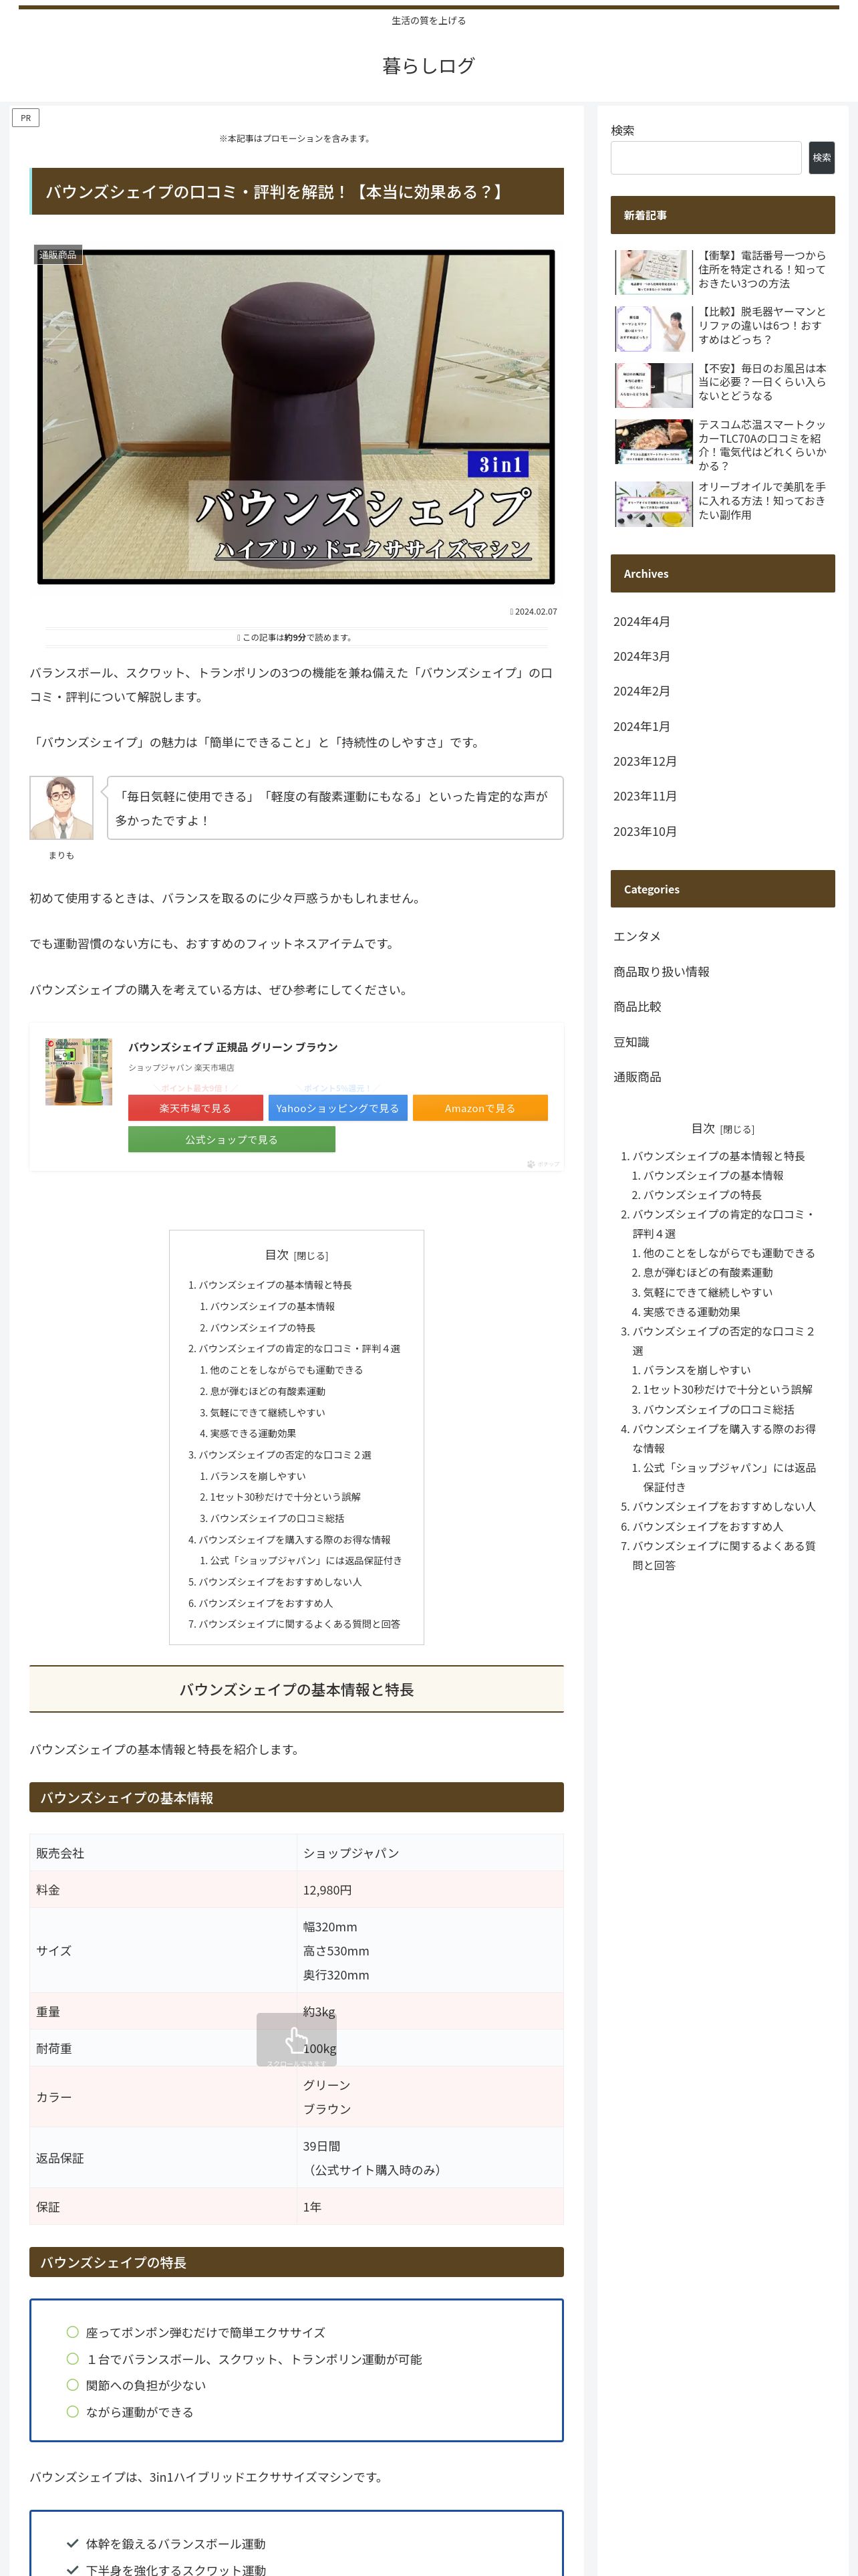Open バウンズシェイプ 正規品 グリーン ブラウン product title
The width and height of the screenshot is (858, 2576).
point(233,1047)
